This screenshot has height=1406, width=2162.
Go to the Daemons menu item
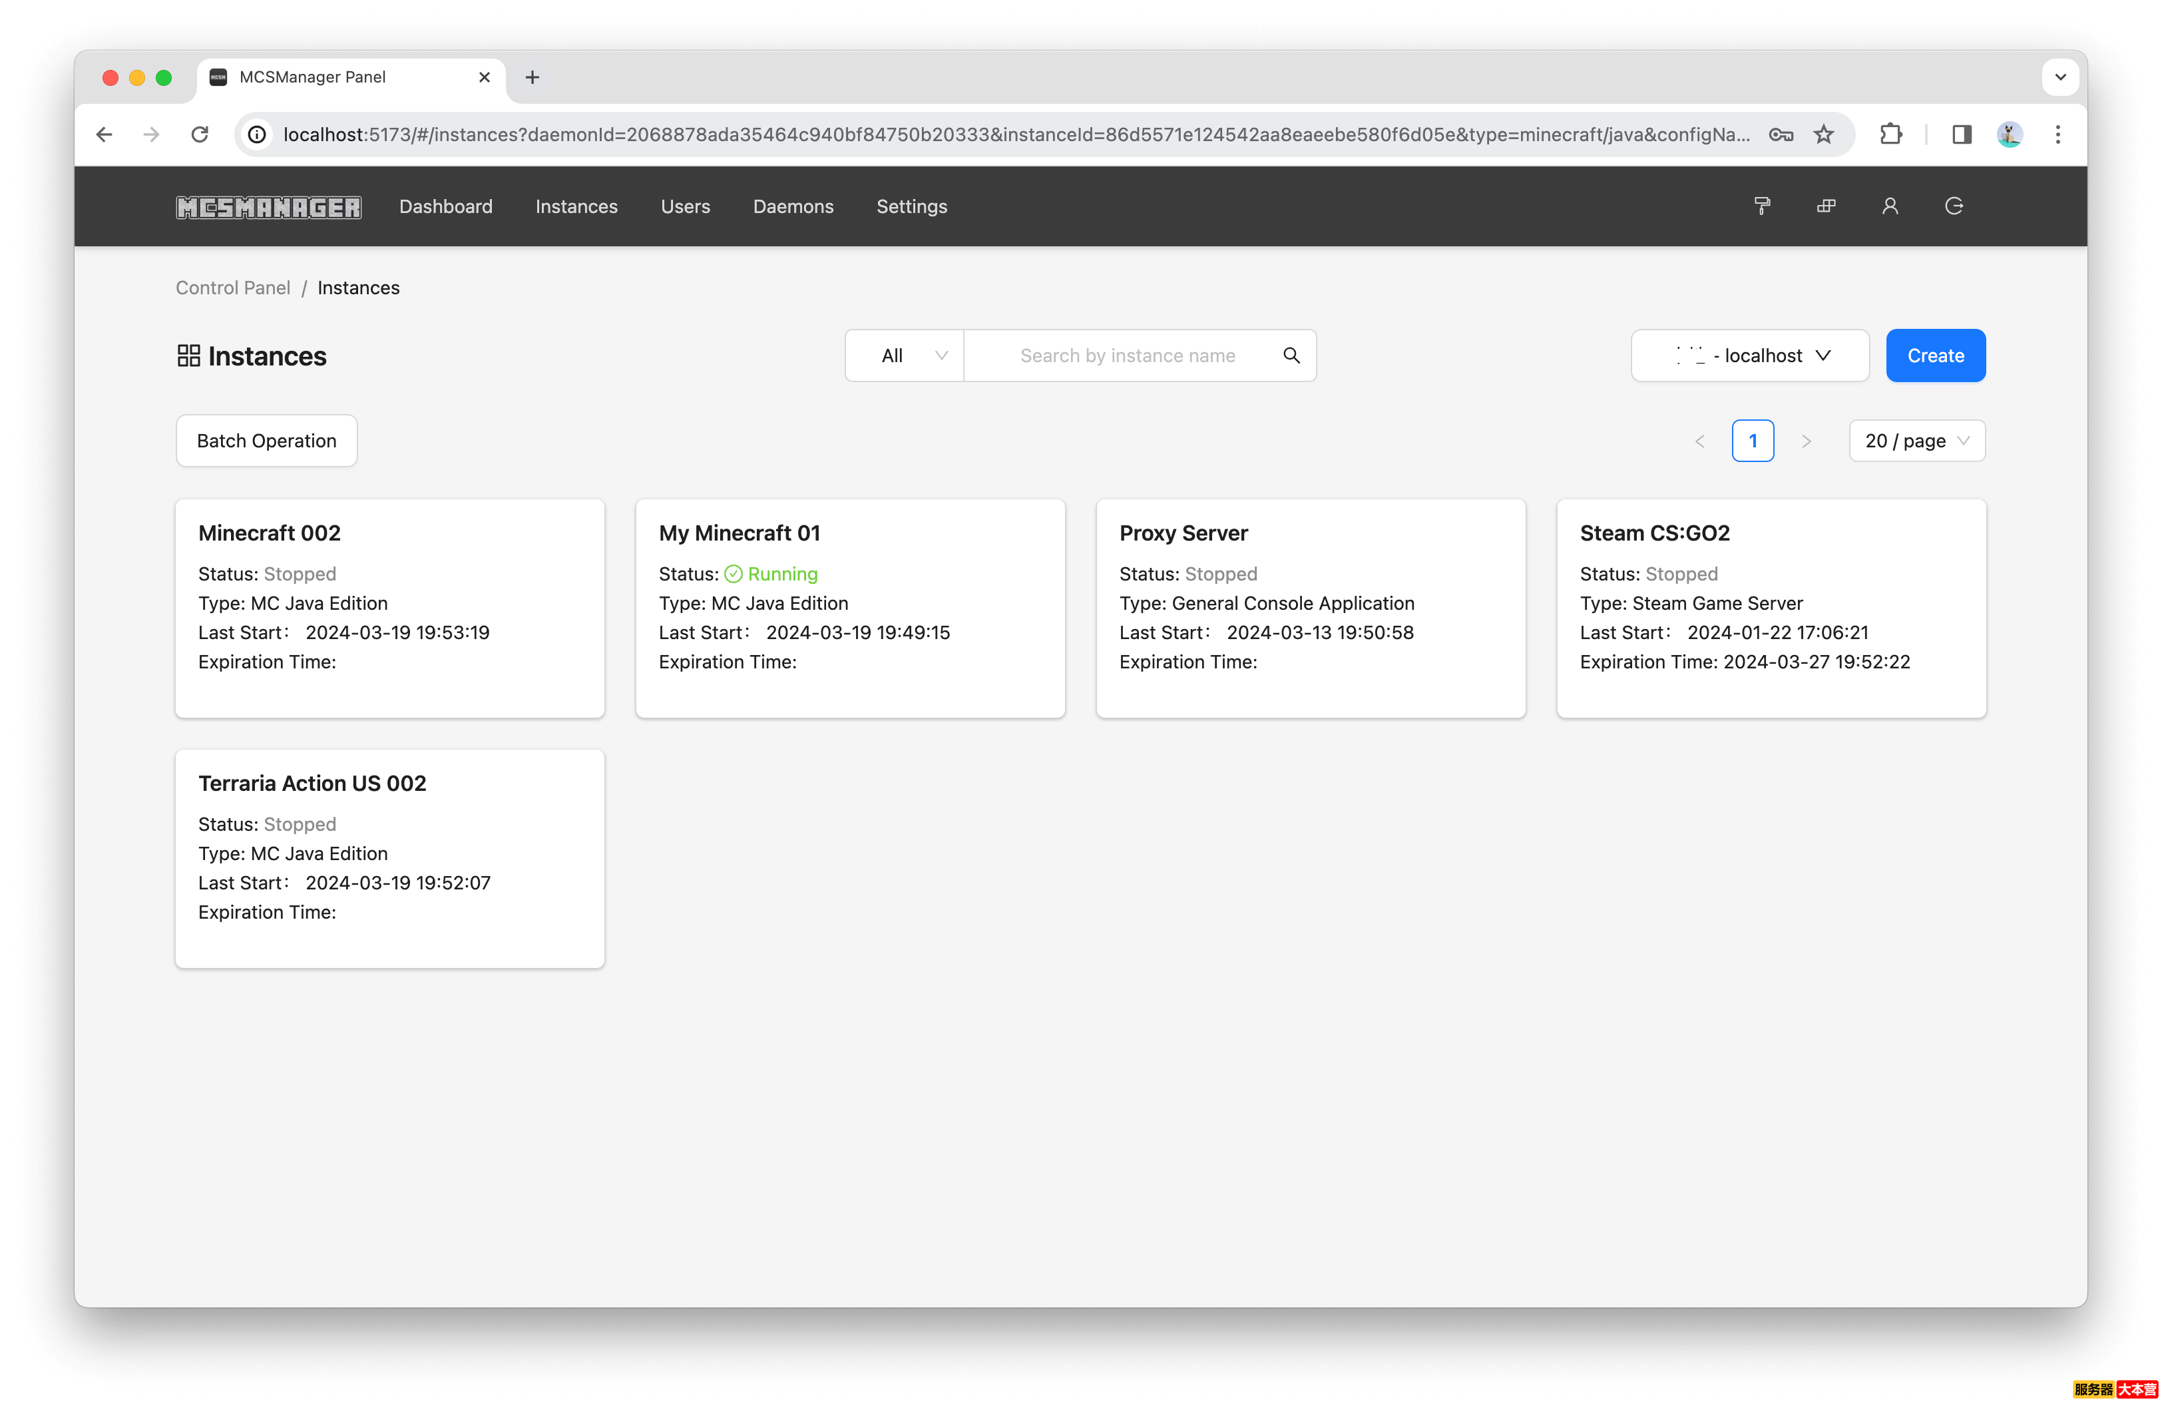pyautogui.click(x=792, y=206)
